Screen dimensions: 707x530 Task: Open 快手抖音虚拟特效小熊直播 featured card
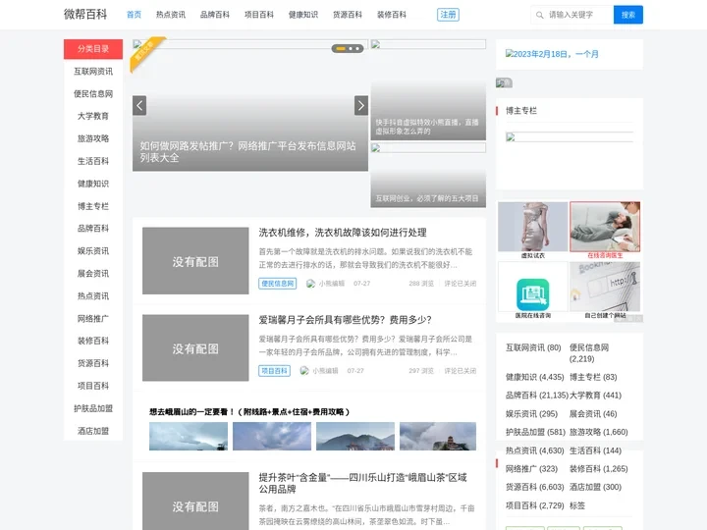428,90
